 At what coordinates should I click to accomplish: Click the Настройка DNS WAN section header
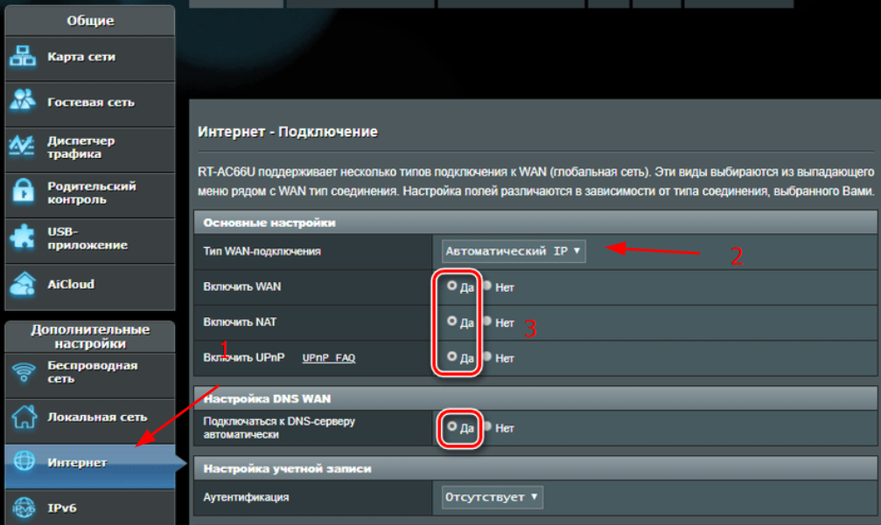(x=535, y=398)
